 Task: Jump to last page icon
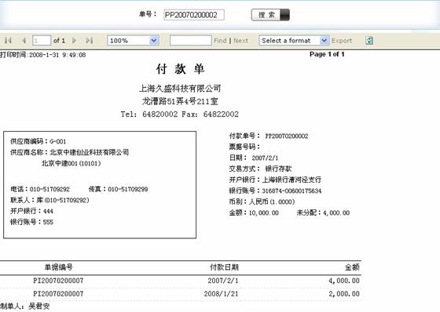tap(90, 41)
